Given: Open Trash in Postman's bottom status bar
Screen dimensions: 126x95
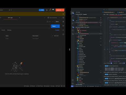Looking at the screenshot, I should click(x=58, y=86).
